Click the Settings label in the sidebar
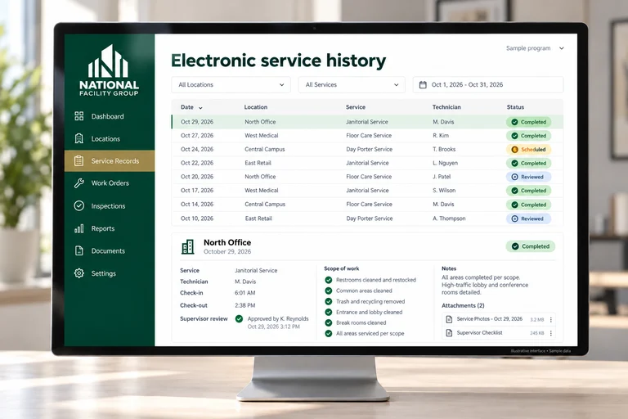 pyautogui.click(x=103, y=273)
